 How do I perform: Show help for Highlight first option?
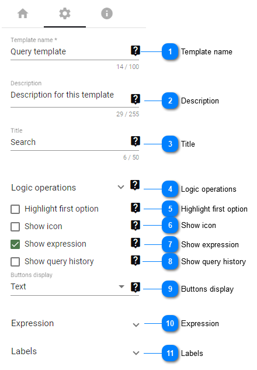click(136, 208)
